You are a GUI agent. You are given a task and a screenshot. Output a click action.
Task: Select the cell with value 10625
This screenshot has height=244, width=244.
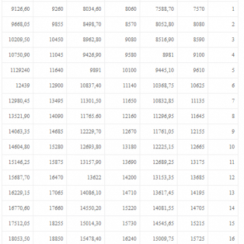pos(192,85)
